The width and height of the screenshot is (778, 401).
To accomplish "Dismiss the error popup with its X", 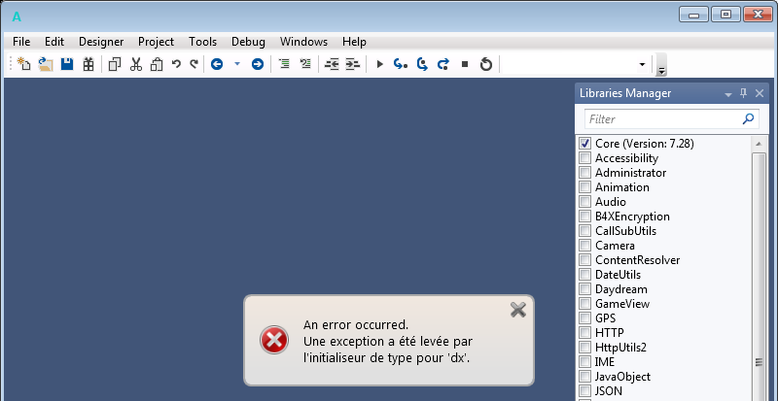I will (518, 310).
